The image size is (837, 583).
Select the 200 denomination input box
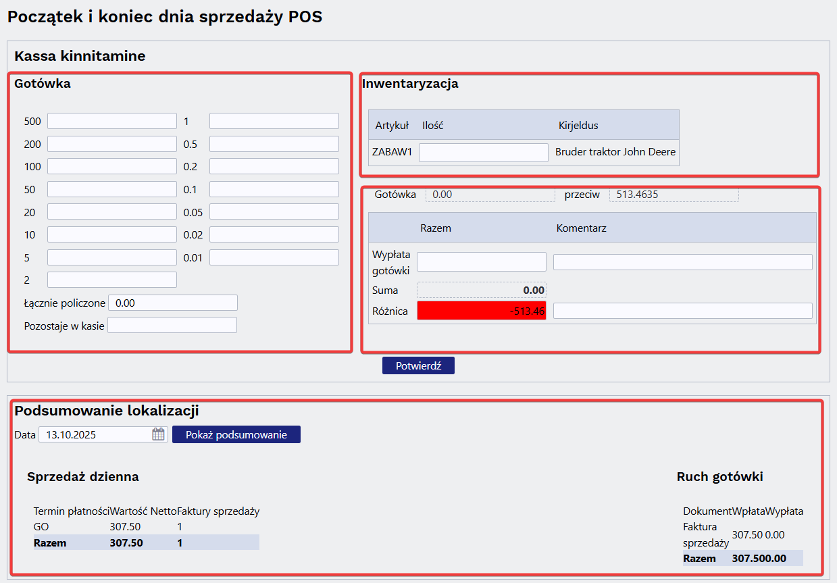[111, 144]
